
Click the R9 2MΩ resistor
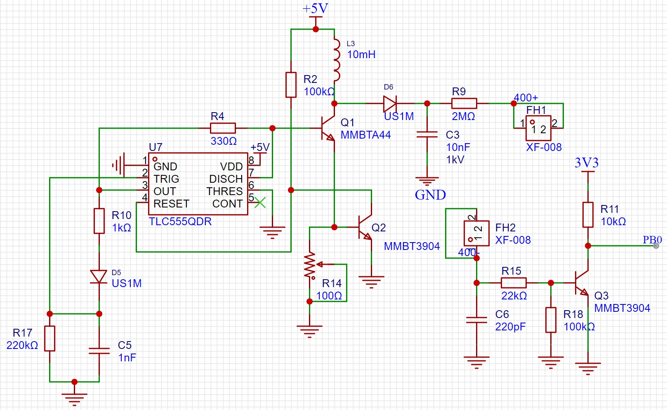[464, 104]
